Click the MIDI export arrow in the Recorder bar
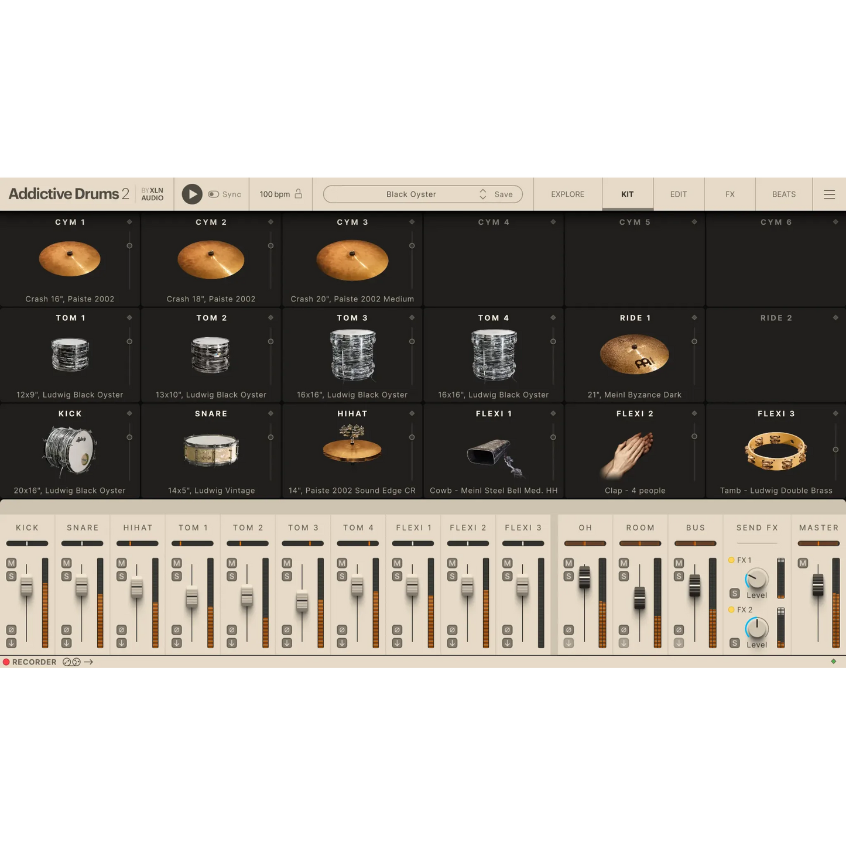The image size is (846, 846). coord(89,662)
